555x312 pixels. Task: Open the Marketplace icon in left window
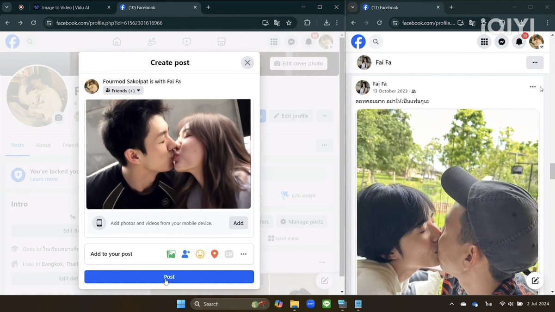(x=222, y=42)
